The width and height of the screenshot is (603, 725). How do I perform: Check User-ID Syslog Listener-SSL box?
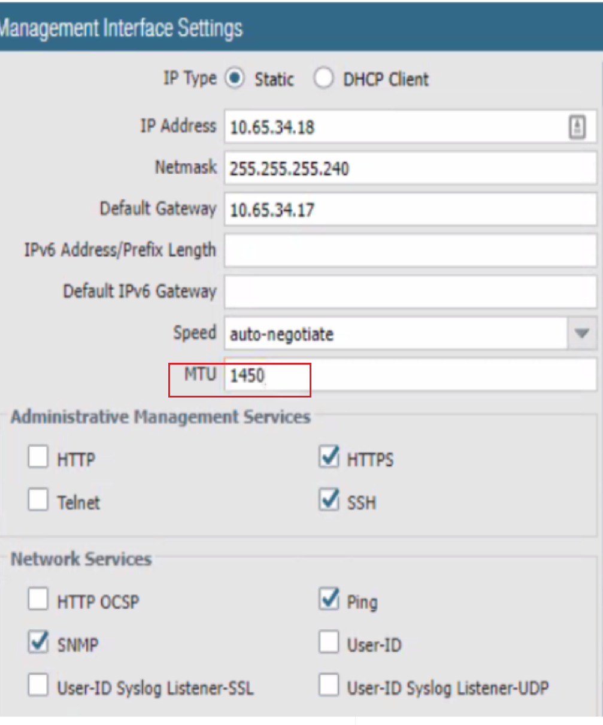[x=38, y=687]
